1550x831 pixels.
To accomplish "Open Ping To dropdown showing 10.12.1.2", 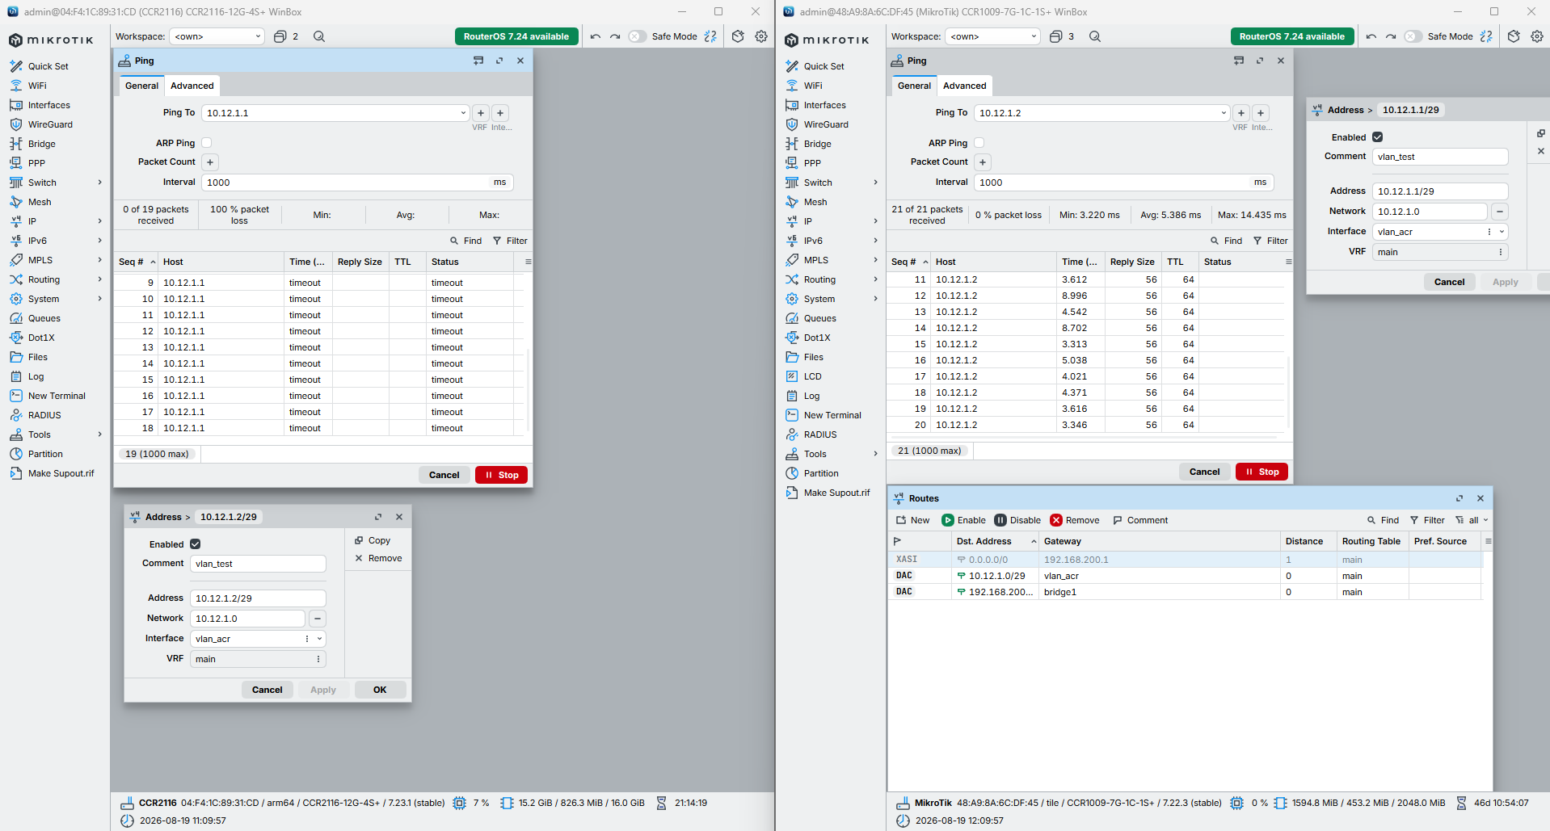I will pyautogui.click(x=1224, y=113).
